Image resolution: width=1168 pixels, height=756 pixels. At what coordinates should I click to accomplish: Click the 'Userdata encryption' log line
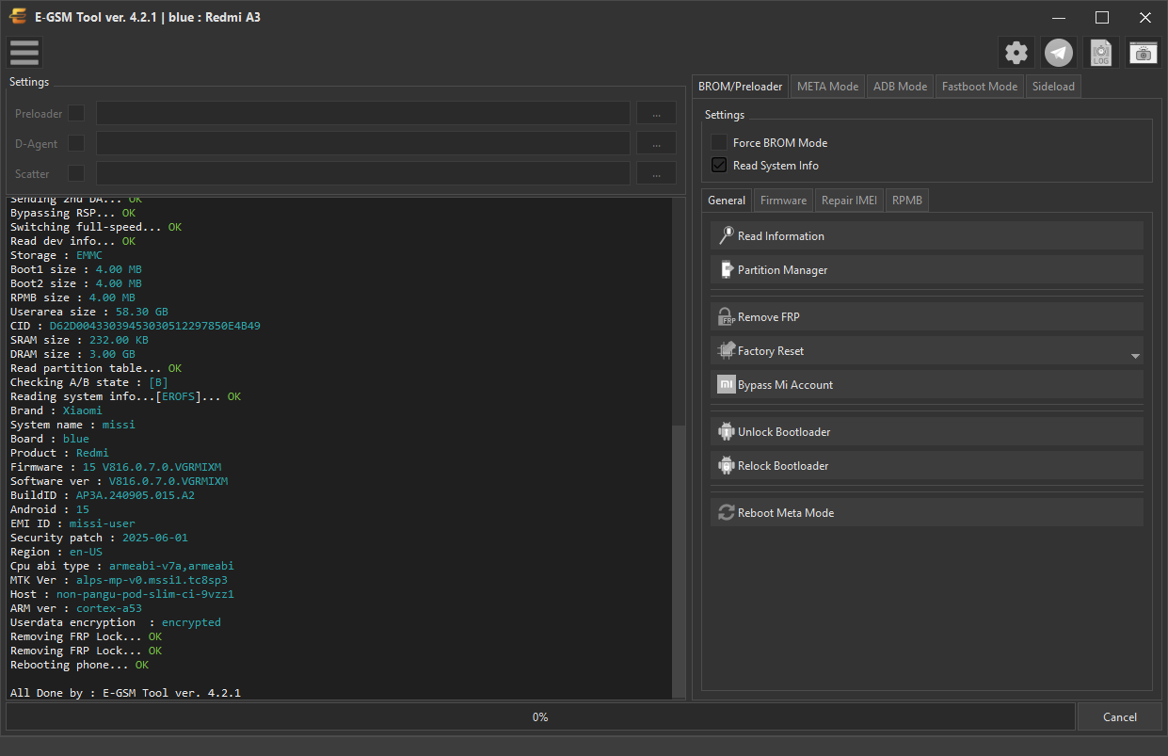click(116, 622)
